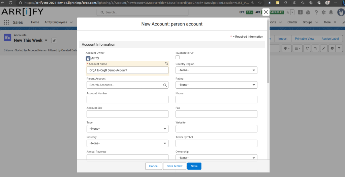Screen dimensions: 345x177
Task: Bookmark this page with browser star
Action: [x=260, y=3]
